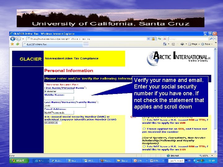Open dropdown arrow next to Print icon
The height and width of the screenshot is (167, 223).
(x=186, y=44)
